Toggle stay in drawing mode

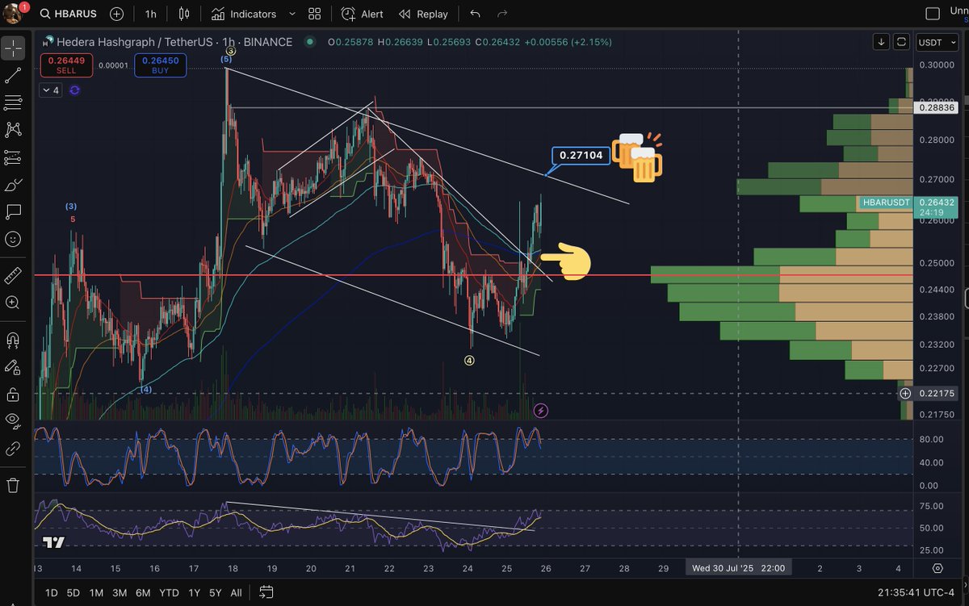coord(13,366)
